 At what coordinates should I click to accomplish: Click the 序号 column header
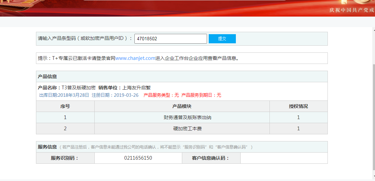click(x=65, y=106)
